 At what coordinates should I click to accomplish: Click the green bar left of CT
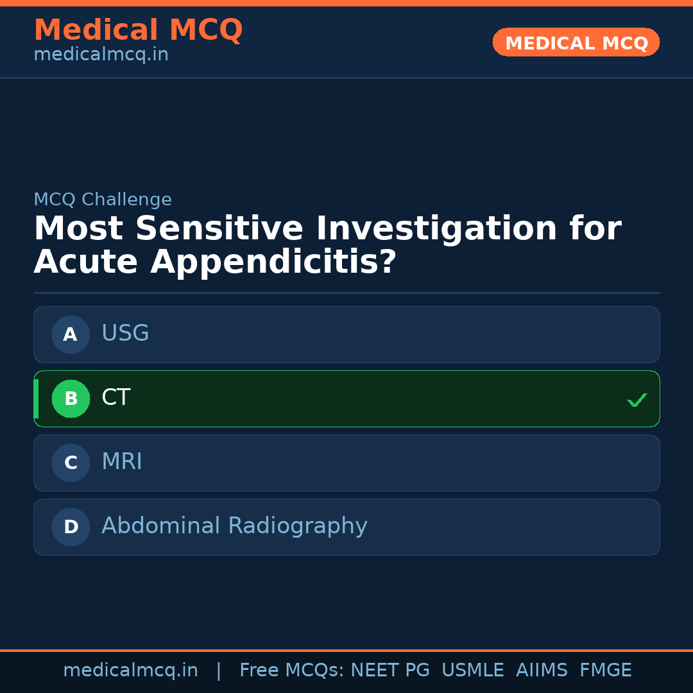click(36, 398)
